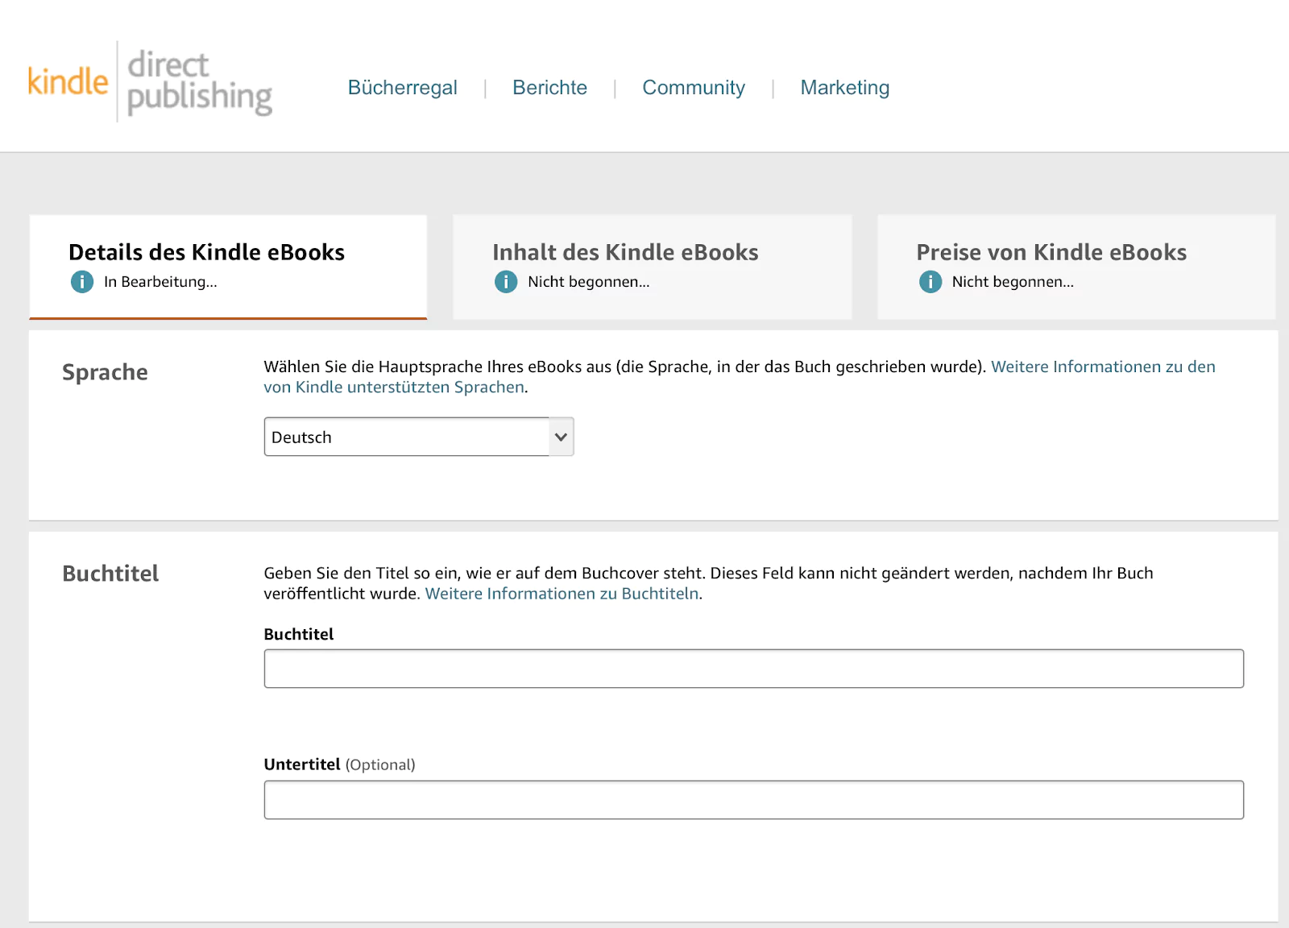The image size is (1289, 928).
Task: Click the Sprache section heading
Action: 105,372
